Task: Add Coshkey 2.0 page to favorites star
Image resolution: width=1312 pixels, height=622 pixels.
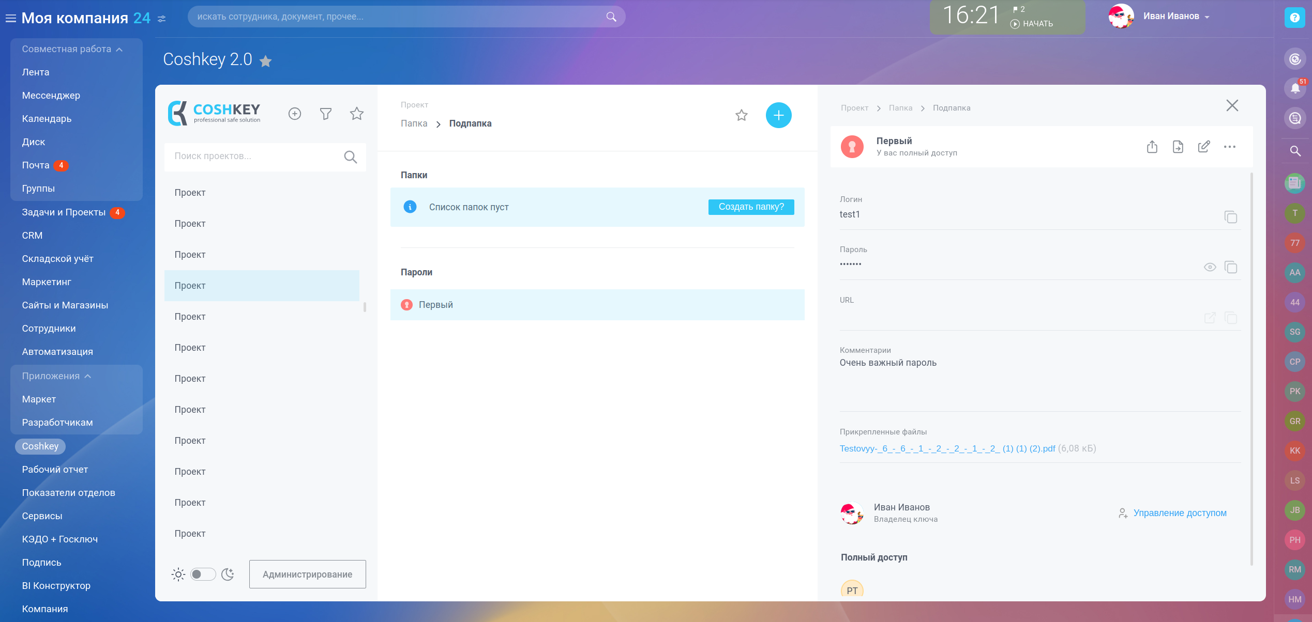Action: [266, 61]
